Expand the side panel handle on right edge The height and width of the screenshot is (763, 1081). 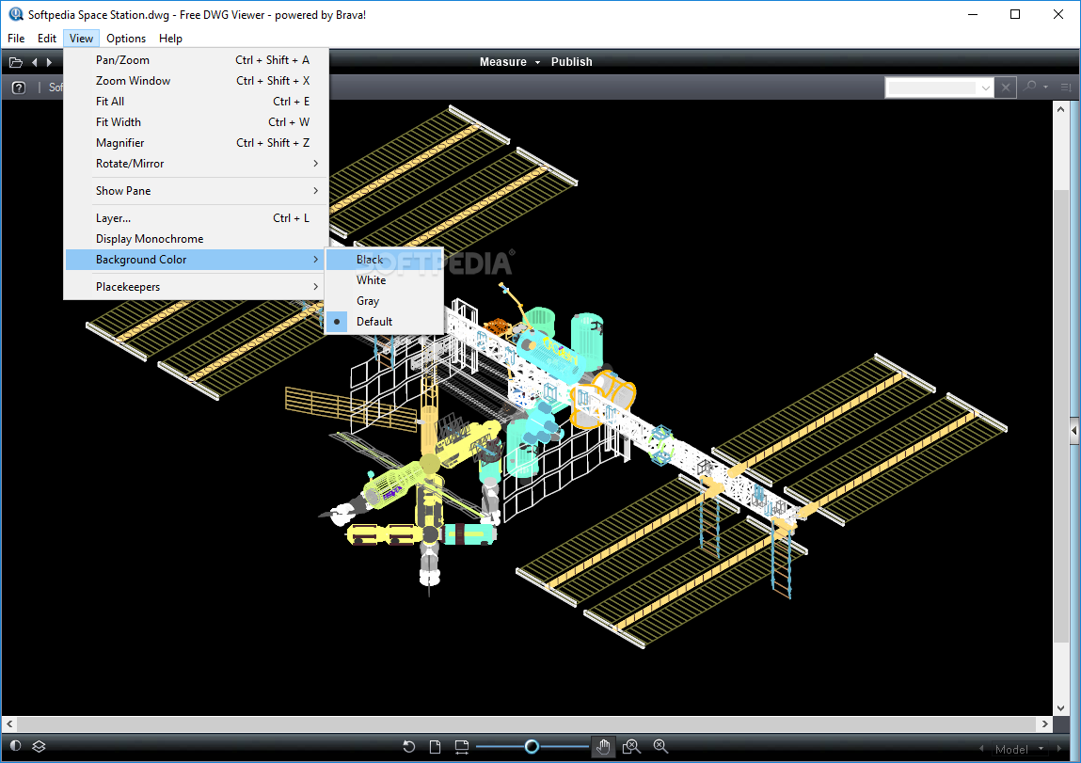1074,431
